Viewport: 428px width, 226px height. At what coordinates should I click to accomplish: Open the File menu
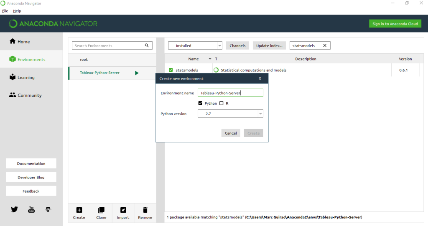click(5, 11)
